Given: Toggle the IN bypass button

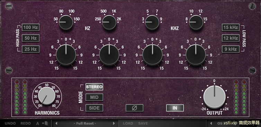Looking at the screenshot, I should (x=175, y=108).
